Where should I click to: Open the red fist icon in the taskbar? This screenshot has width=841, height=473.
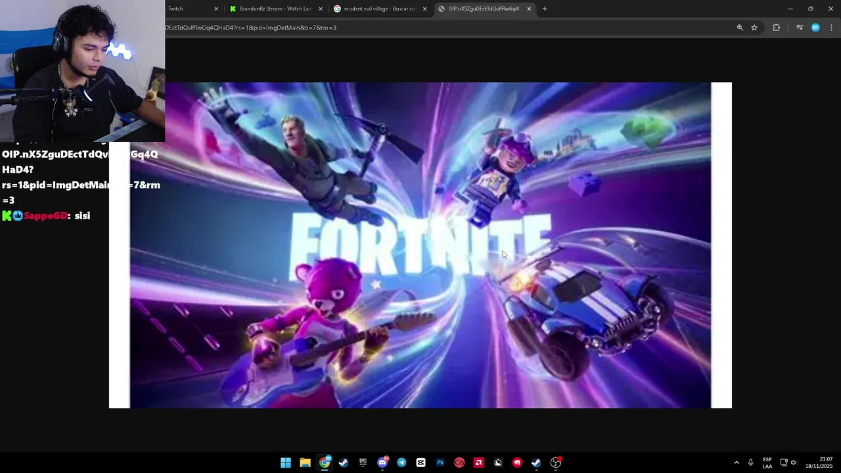[x=517, y=462]
